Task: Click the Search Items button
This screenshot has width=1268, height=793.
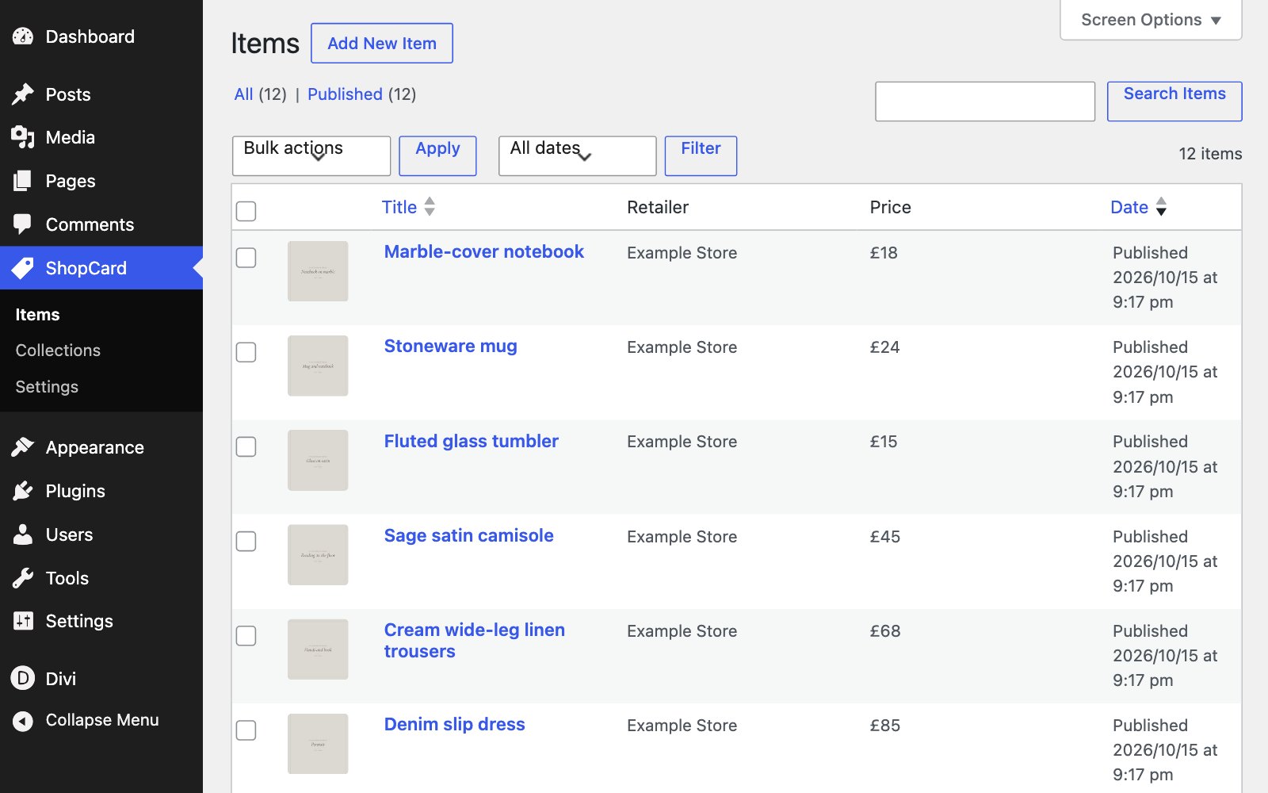Action: point(1174,102)
